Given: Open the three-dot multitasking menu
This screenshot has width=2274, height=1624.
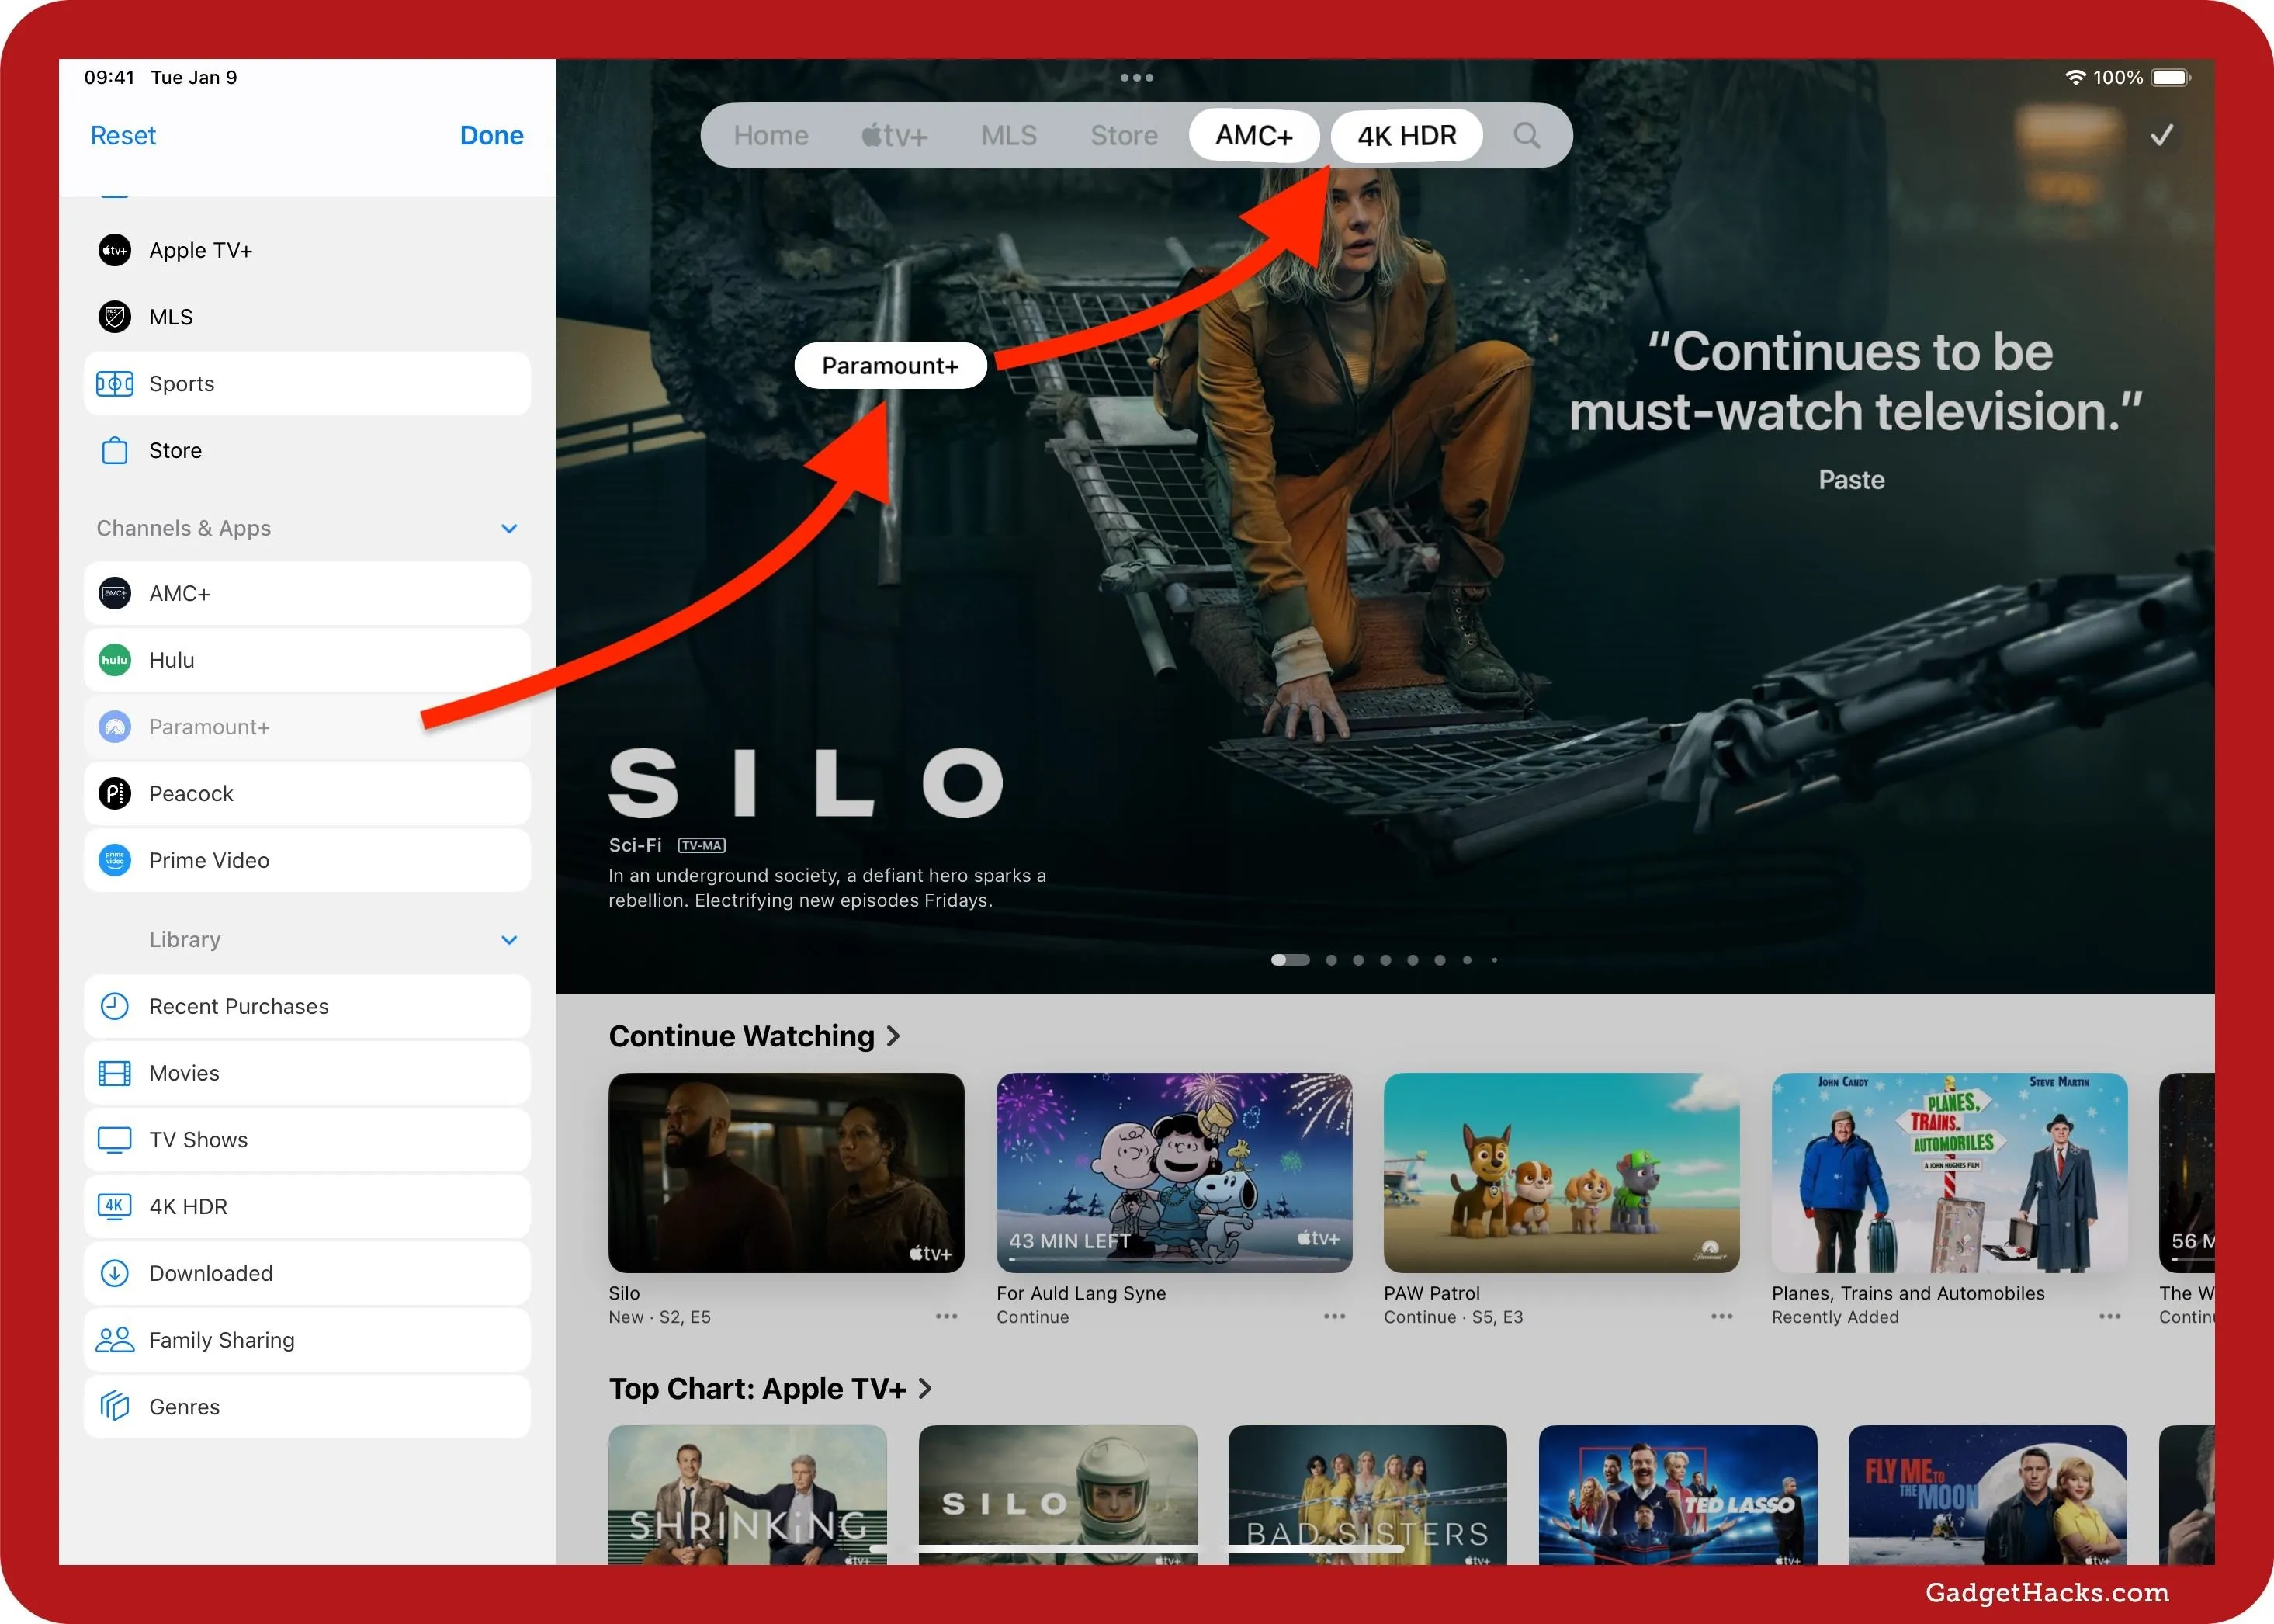Looking at the screenshot, I should 1136,78.
